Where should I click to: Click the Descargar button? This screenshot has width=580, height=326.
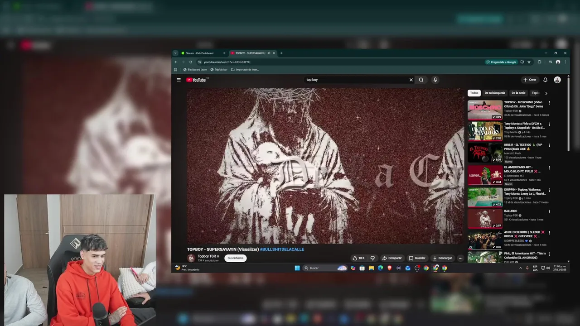tap(442, 258)
